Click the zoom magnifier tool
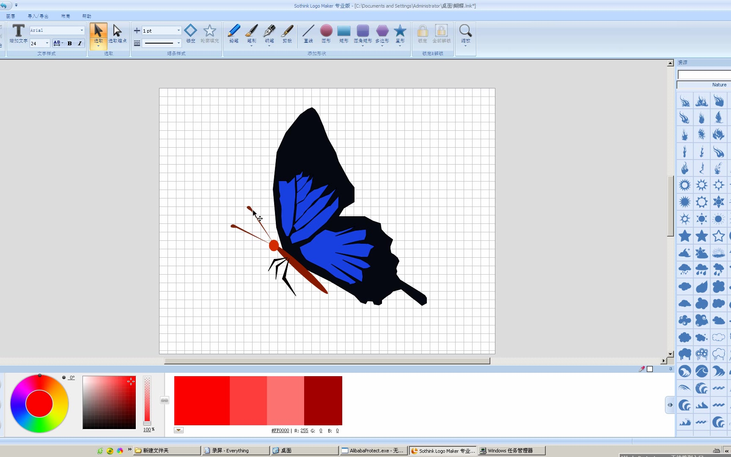Viewport: 731px width, 457px height. (465, 33)
